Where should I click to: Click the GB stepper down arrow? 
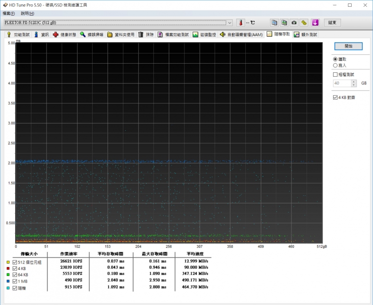point(354,85)
